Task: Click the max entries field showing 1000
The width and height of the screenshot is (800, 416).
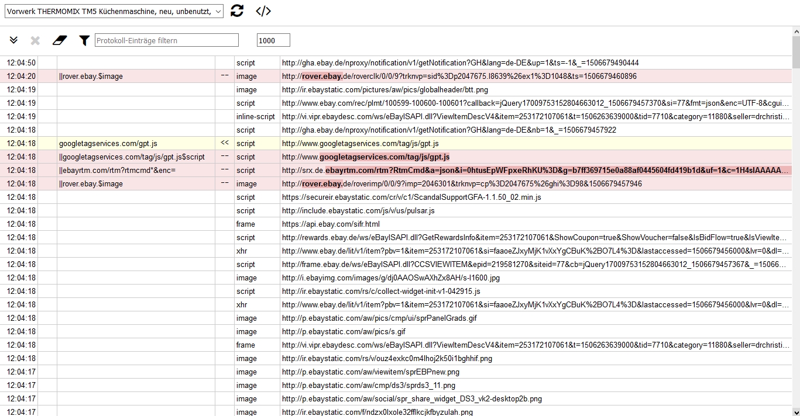Action: 273,40
